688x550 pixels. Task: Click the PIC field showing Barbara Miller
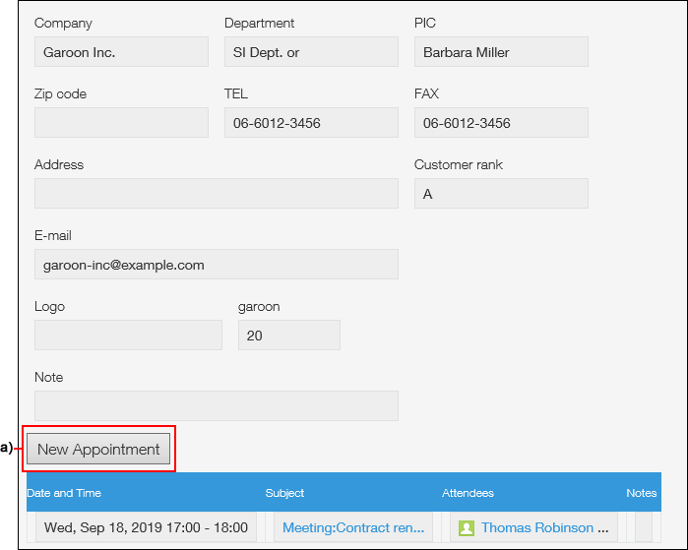501,52
